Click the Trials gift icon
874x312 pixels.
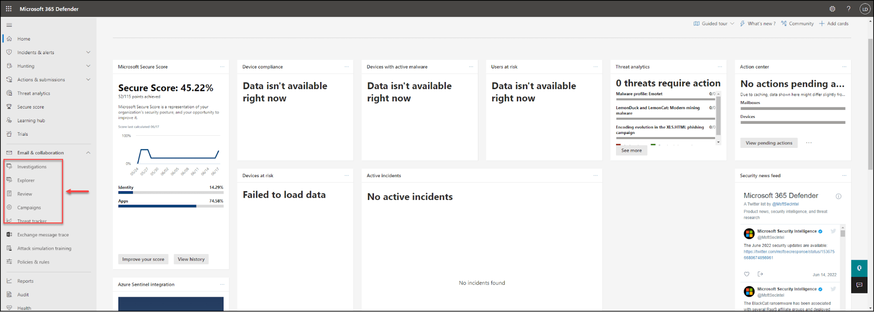point(9,134)
